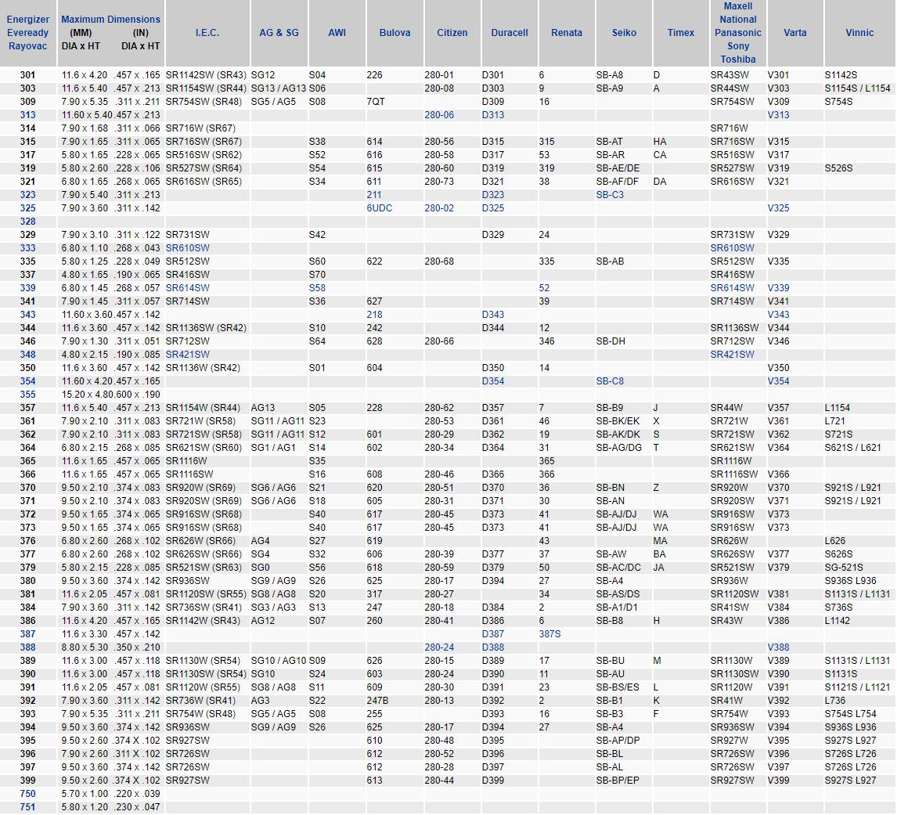Click the 'Vinnic' column header

click(859, 33)
